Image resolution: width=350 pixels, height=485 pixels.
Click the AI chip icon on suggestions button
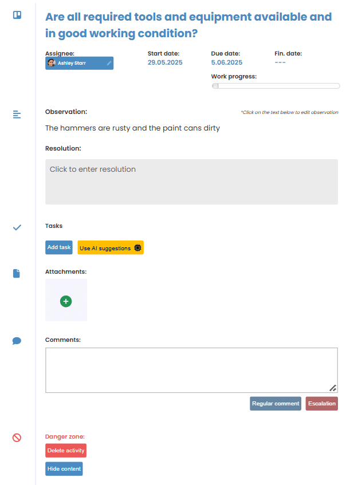click(137, 248)
